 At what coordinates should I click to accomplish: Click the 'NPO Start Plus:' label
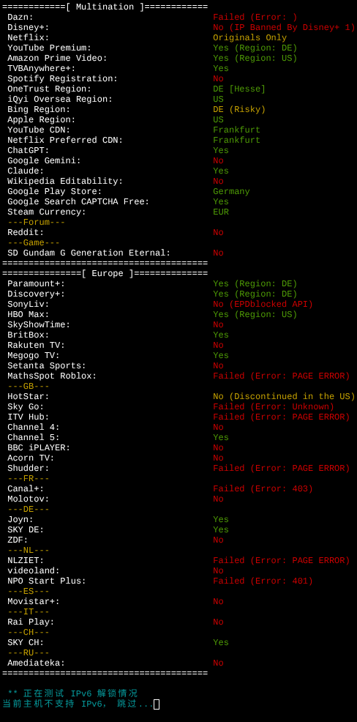click(x=47, y=581)
